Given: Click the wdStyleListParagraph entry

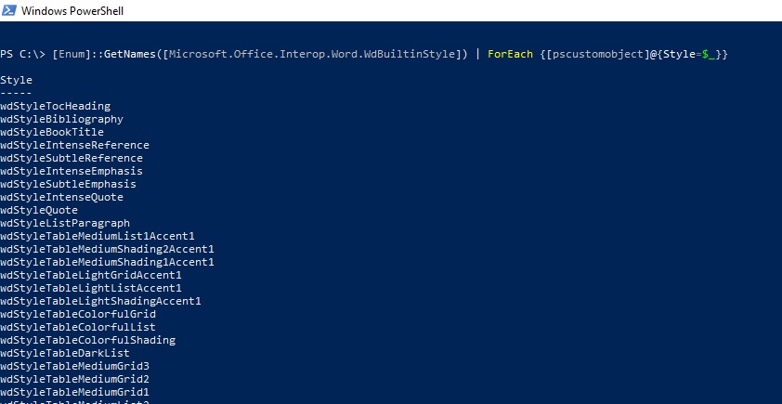Looking at the screenshot, I should tap(65, 224).
